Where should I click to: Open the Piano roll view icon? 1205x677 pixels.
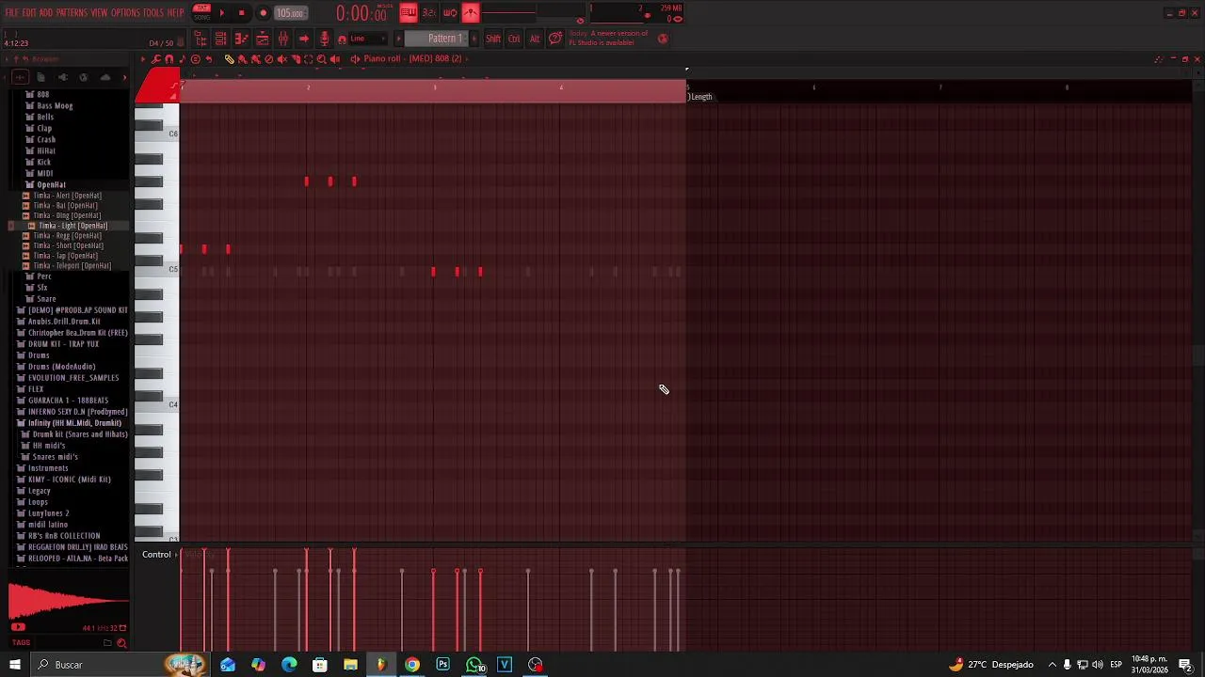pos(241,39)
